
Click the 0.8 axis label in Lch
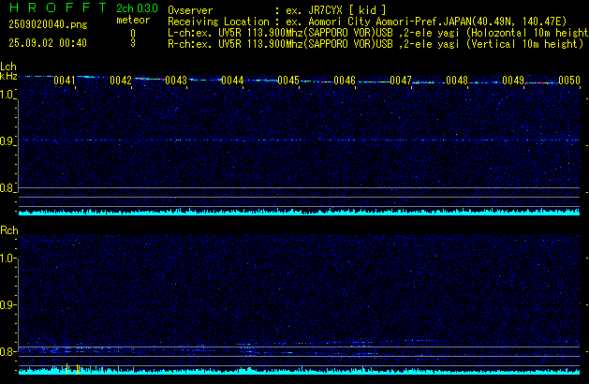coord(7,188)
